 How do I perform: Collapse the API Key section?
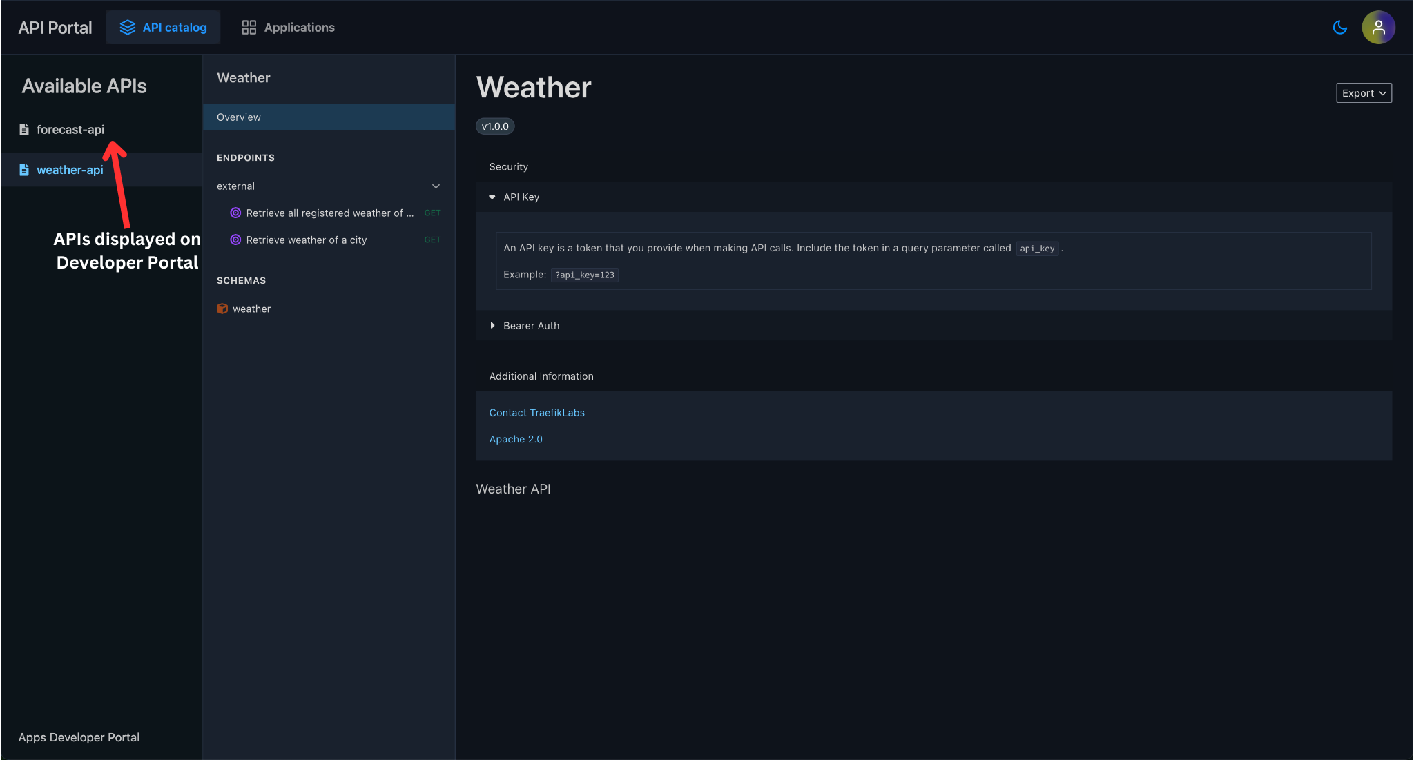pos(492,197)
